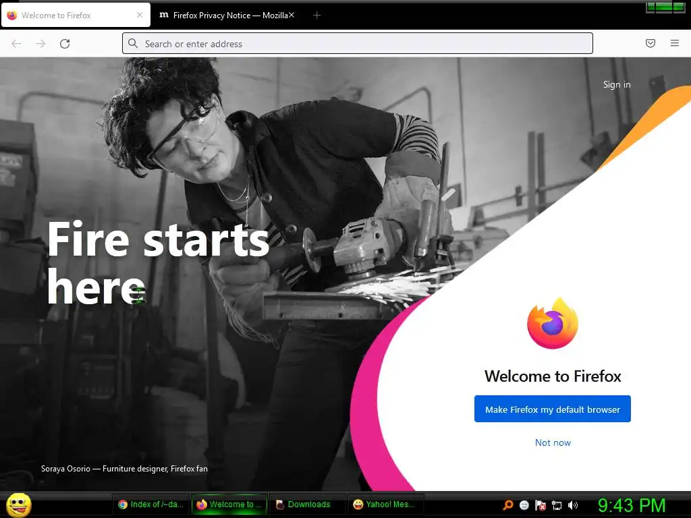
Task: Reload the current page
Action: click(x=65, y=44)
